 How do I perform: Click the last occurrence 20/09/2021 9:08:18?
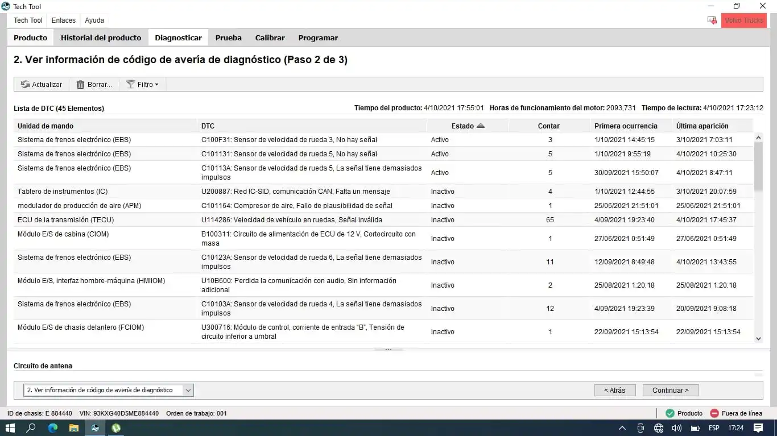[706, 309]
